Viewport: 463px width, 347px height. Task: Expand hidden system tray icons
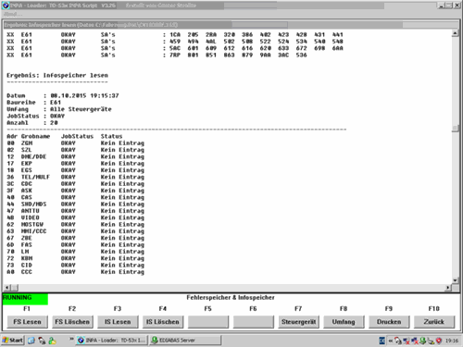390,341
